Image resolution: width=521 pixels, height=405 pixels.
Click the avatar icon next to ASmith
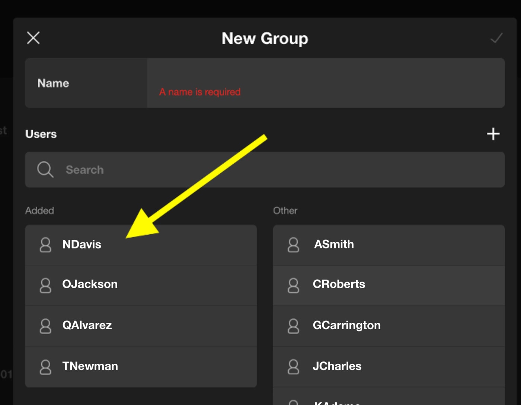293,245
